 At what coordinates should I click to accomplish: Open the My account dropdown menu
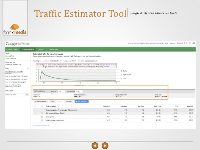(55, 49)
